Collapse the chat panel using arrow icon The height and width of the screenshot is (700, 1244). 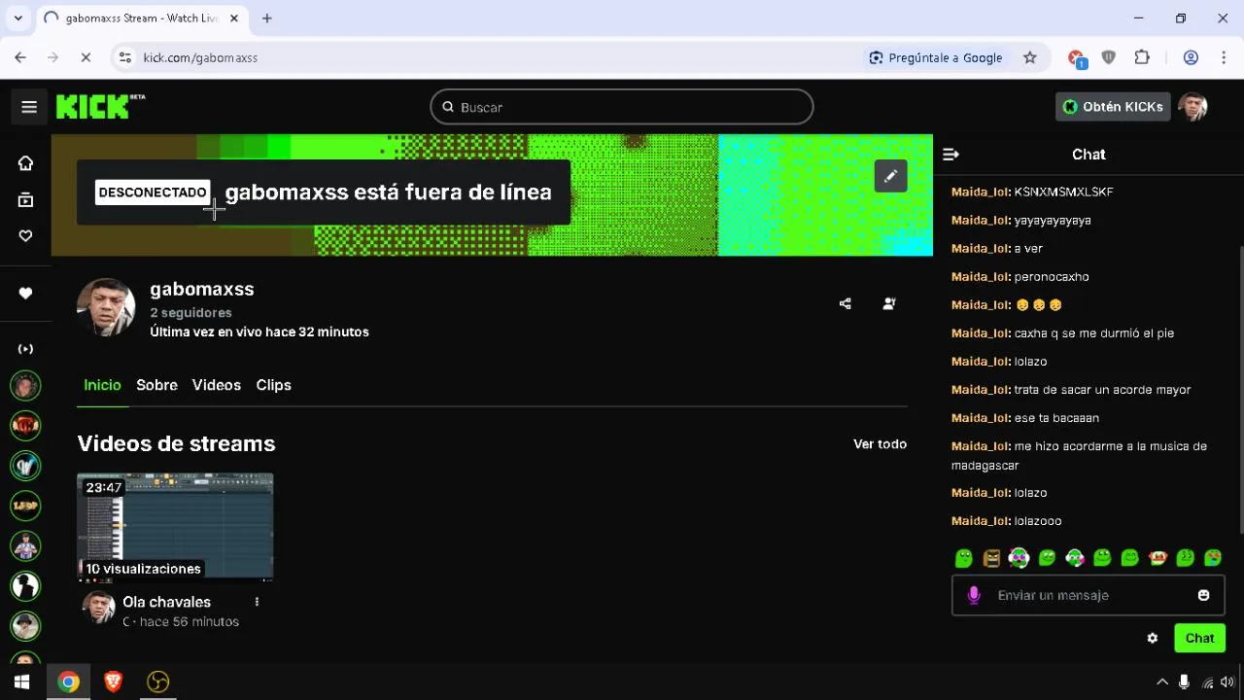[951, 155]
